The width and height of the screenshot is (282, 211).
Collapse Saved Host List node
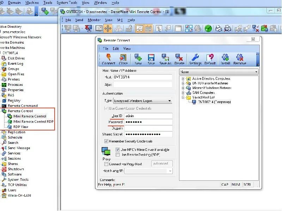[183, 97]
